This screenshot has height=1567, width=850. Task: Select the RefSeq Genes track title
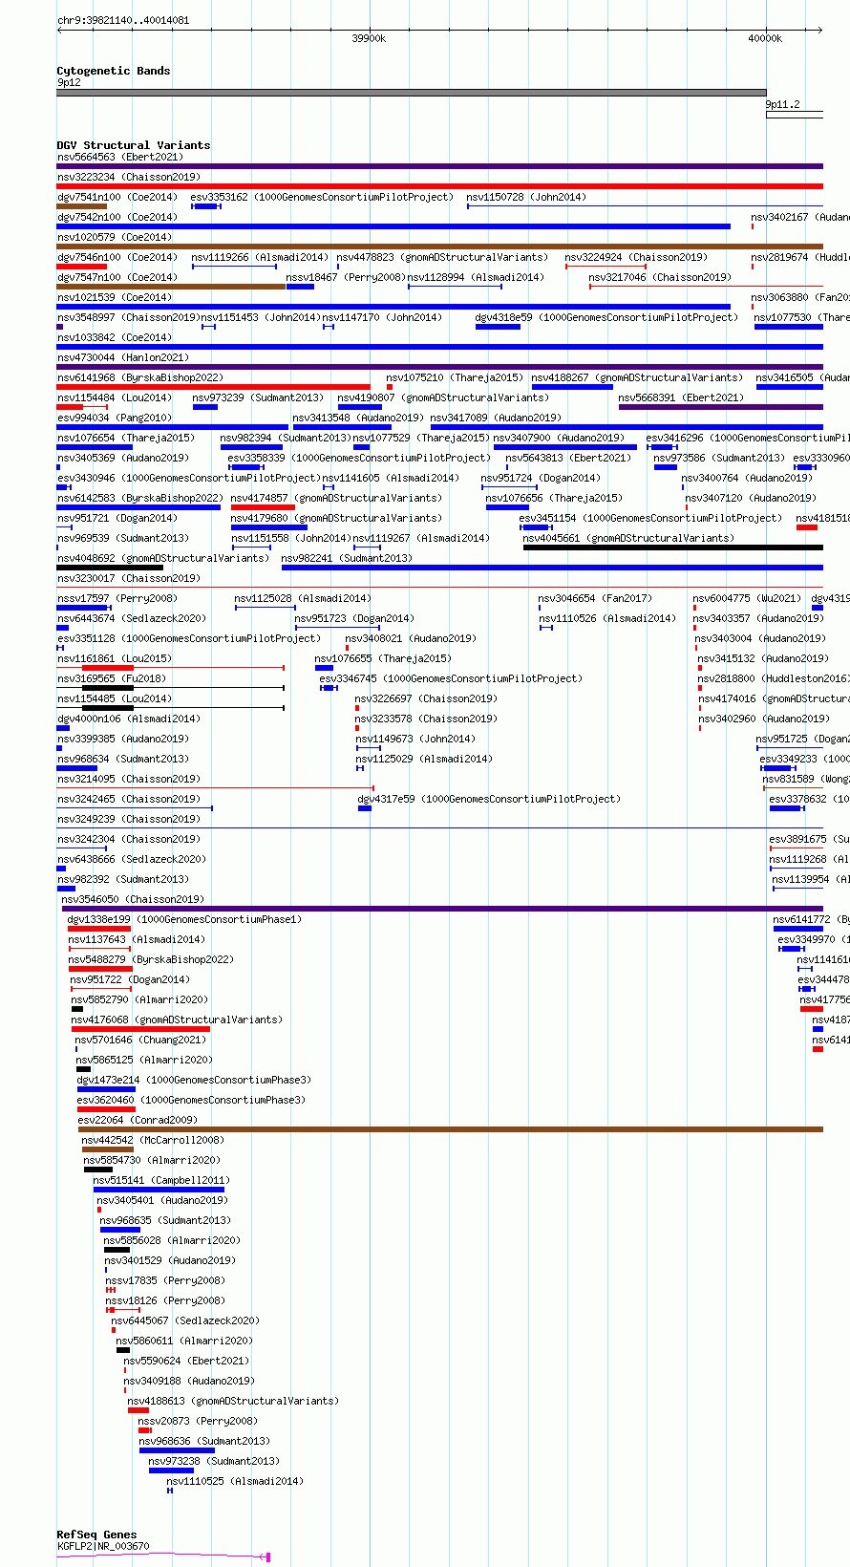[x=96, y=1535]
